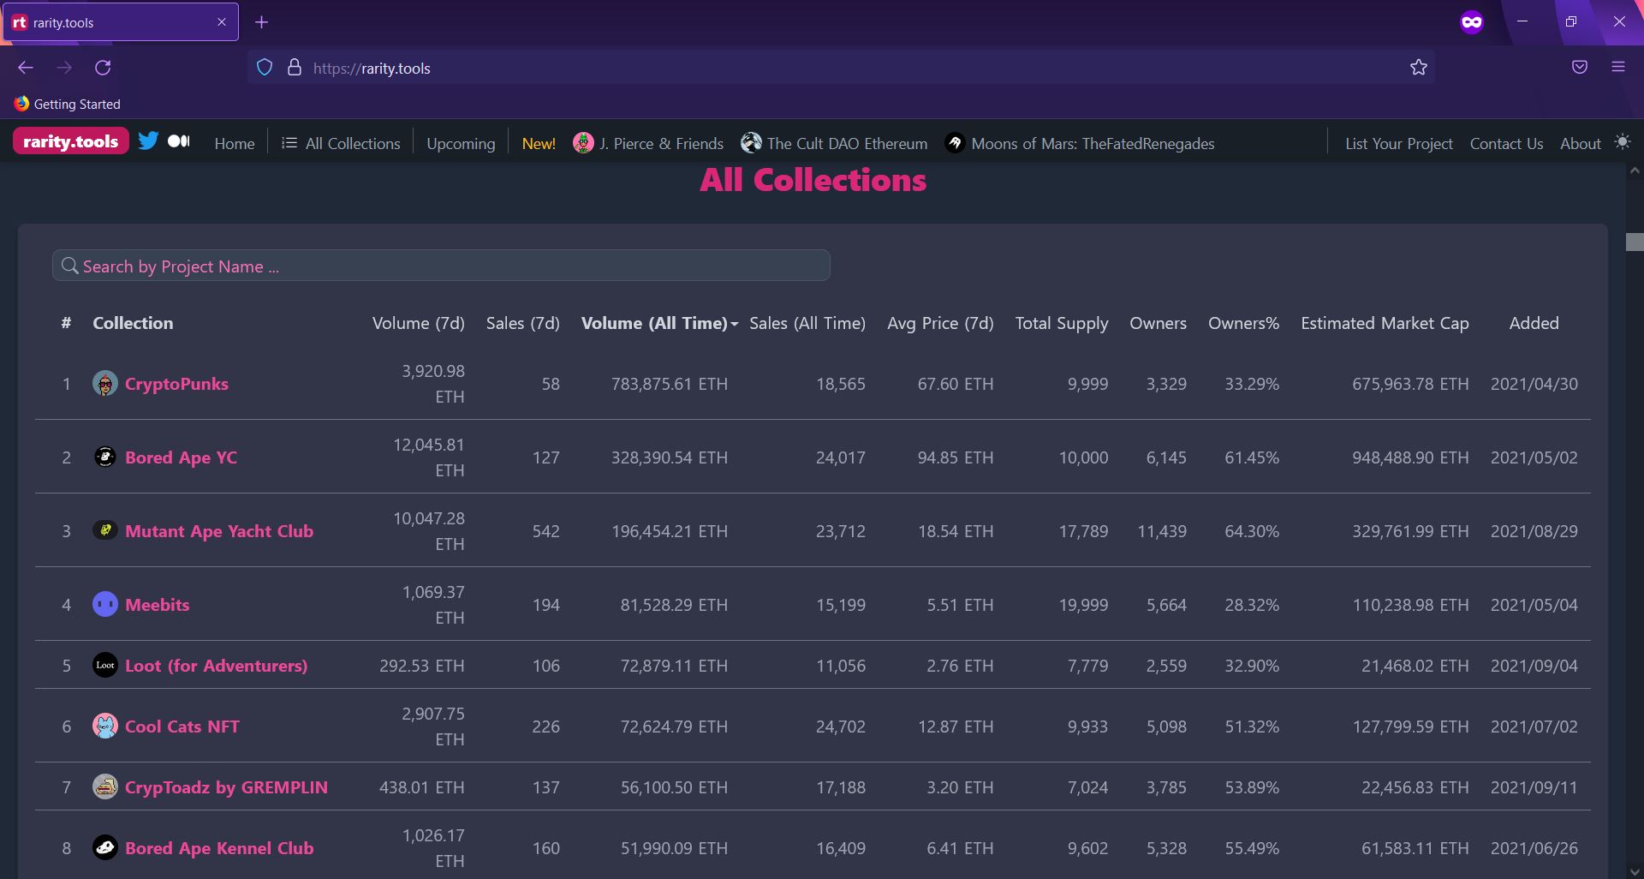Open the Save to Pocket icon
Viewport: 1644px width, 879px height.
coord(1580,68)
